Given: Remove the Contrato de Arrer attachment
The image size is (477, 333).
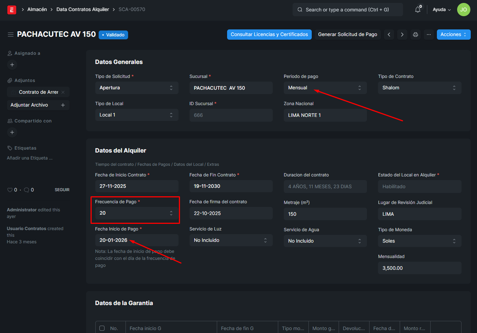Looking at the screenshot, I should pyautogui.click(x=63, y=92).
